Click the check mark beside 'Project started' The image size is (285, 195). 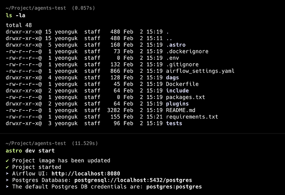[x=7, y=167]
